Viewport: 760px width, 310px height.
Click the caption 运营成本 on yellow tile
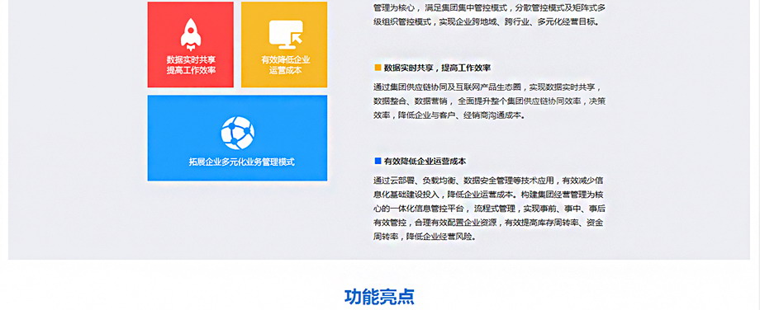coord(286,71)
